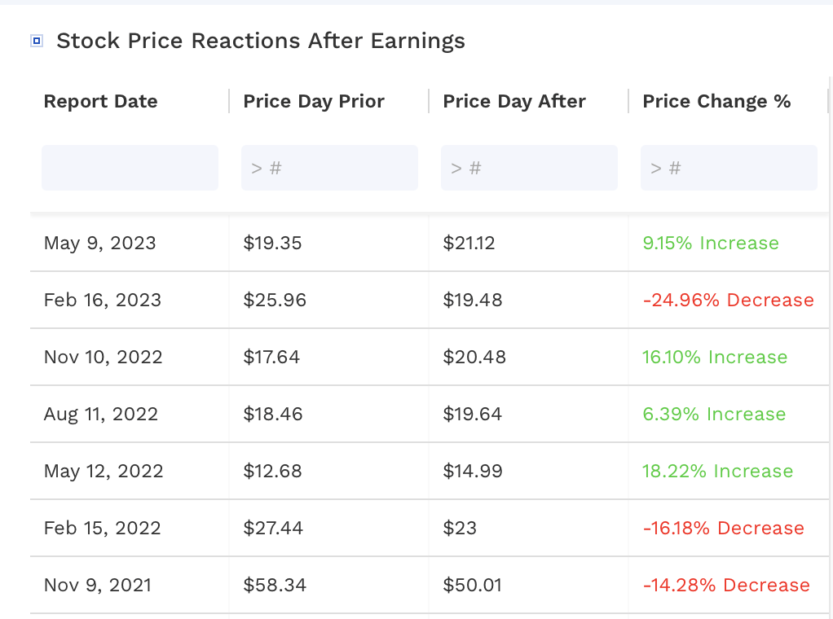
Task: Click the 9.15% Increase green value
Action: pos(710,243)
